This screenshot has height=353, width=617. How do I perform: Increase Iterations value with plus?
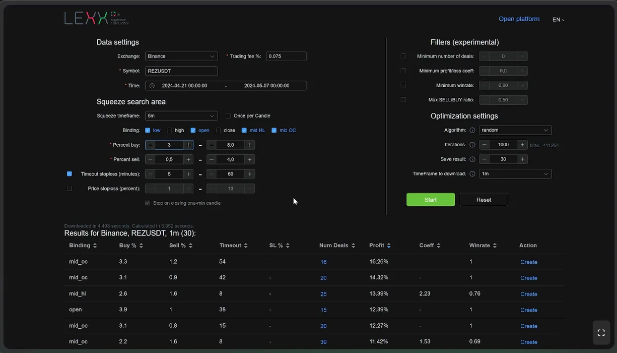click(522, 145)
